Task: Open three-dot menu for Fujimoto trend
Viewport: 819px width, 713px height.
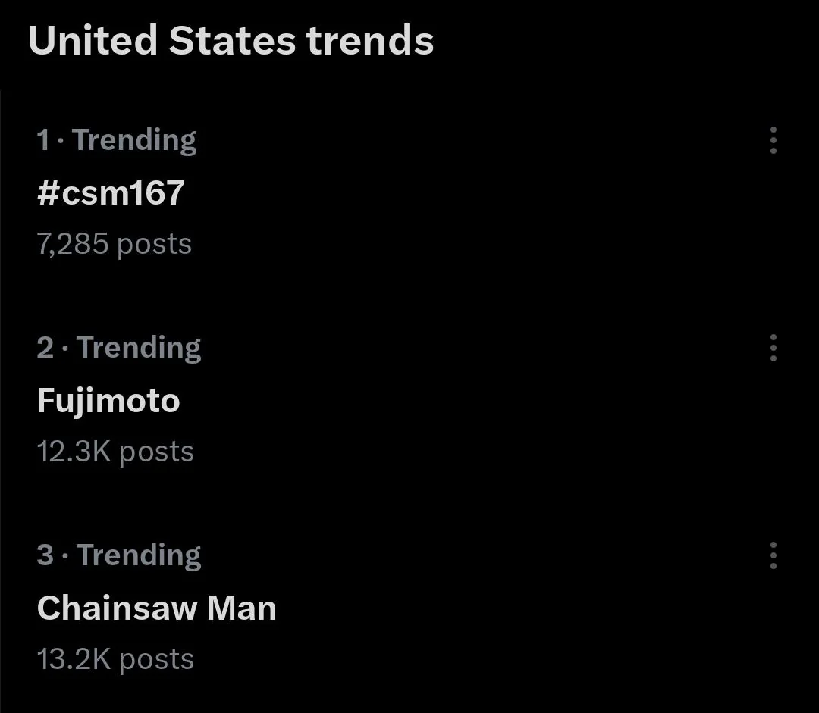Action: [773, 348]
